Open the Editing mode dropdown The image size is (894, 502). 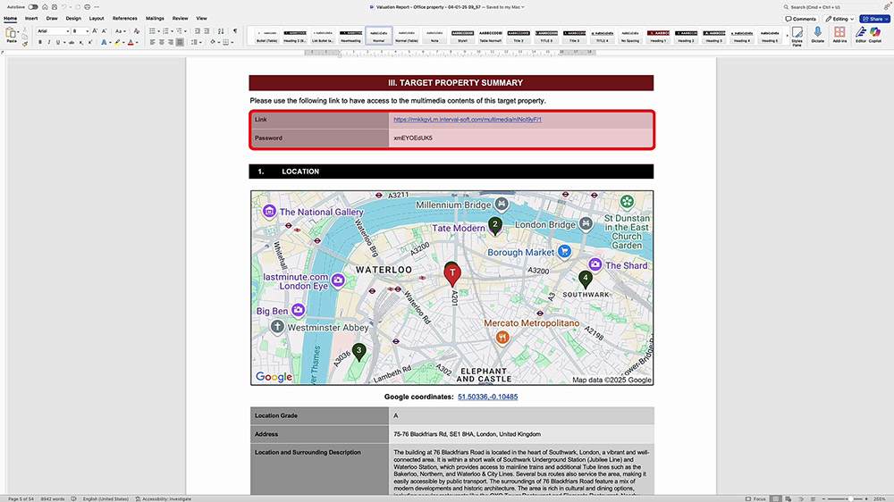pos(839,19)
